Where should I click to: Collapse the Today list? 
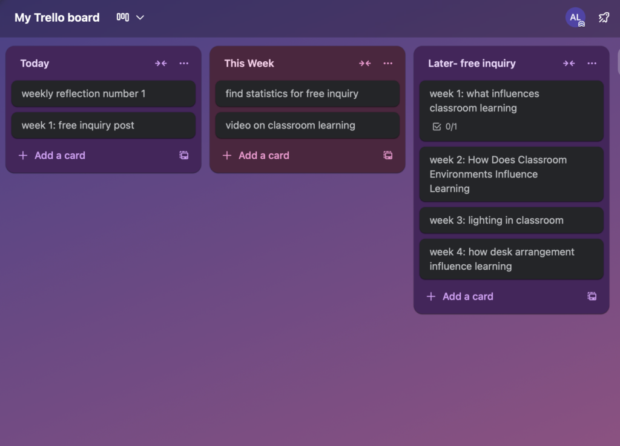point(160,64)
